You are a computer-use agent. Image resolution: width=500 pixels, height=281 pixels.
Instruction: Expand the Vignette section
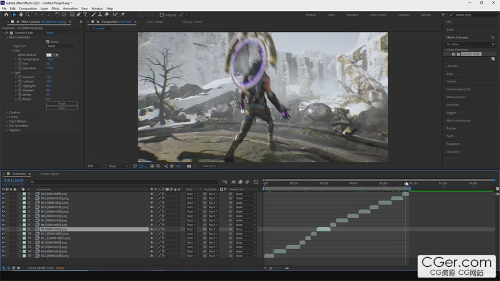point(7,130)
